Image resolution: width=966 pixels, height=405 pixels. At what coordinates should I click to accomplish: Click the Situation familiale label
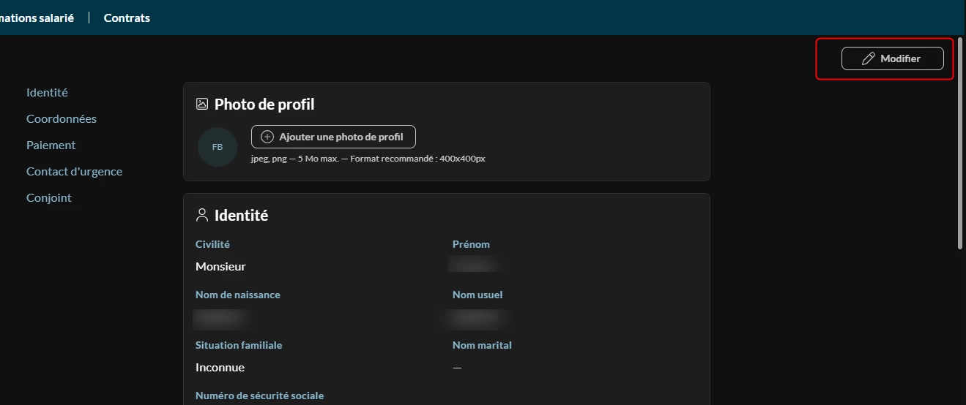pyautogui.click(x=239, y=345)
